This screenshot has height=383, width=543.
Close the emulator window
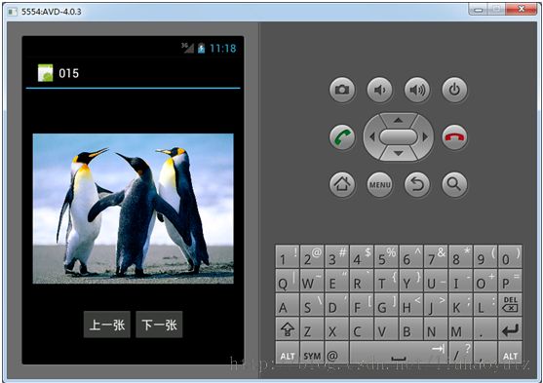click(x=522, y=10)
